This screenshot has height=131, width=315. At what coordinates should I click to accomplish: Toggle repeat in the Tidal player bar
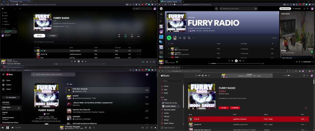pyautogui.click(x=86, y=61)
